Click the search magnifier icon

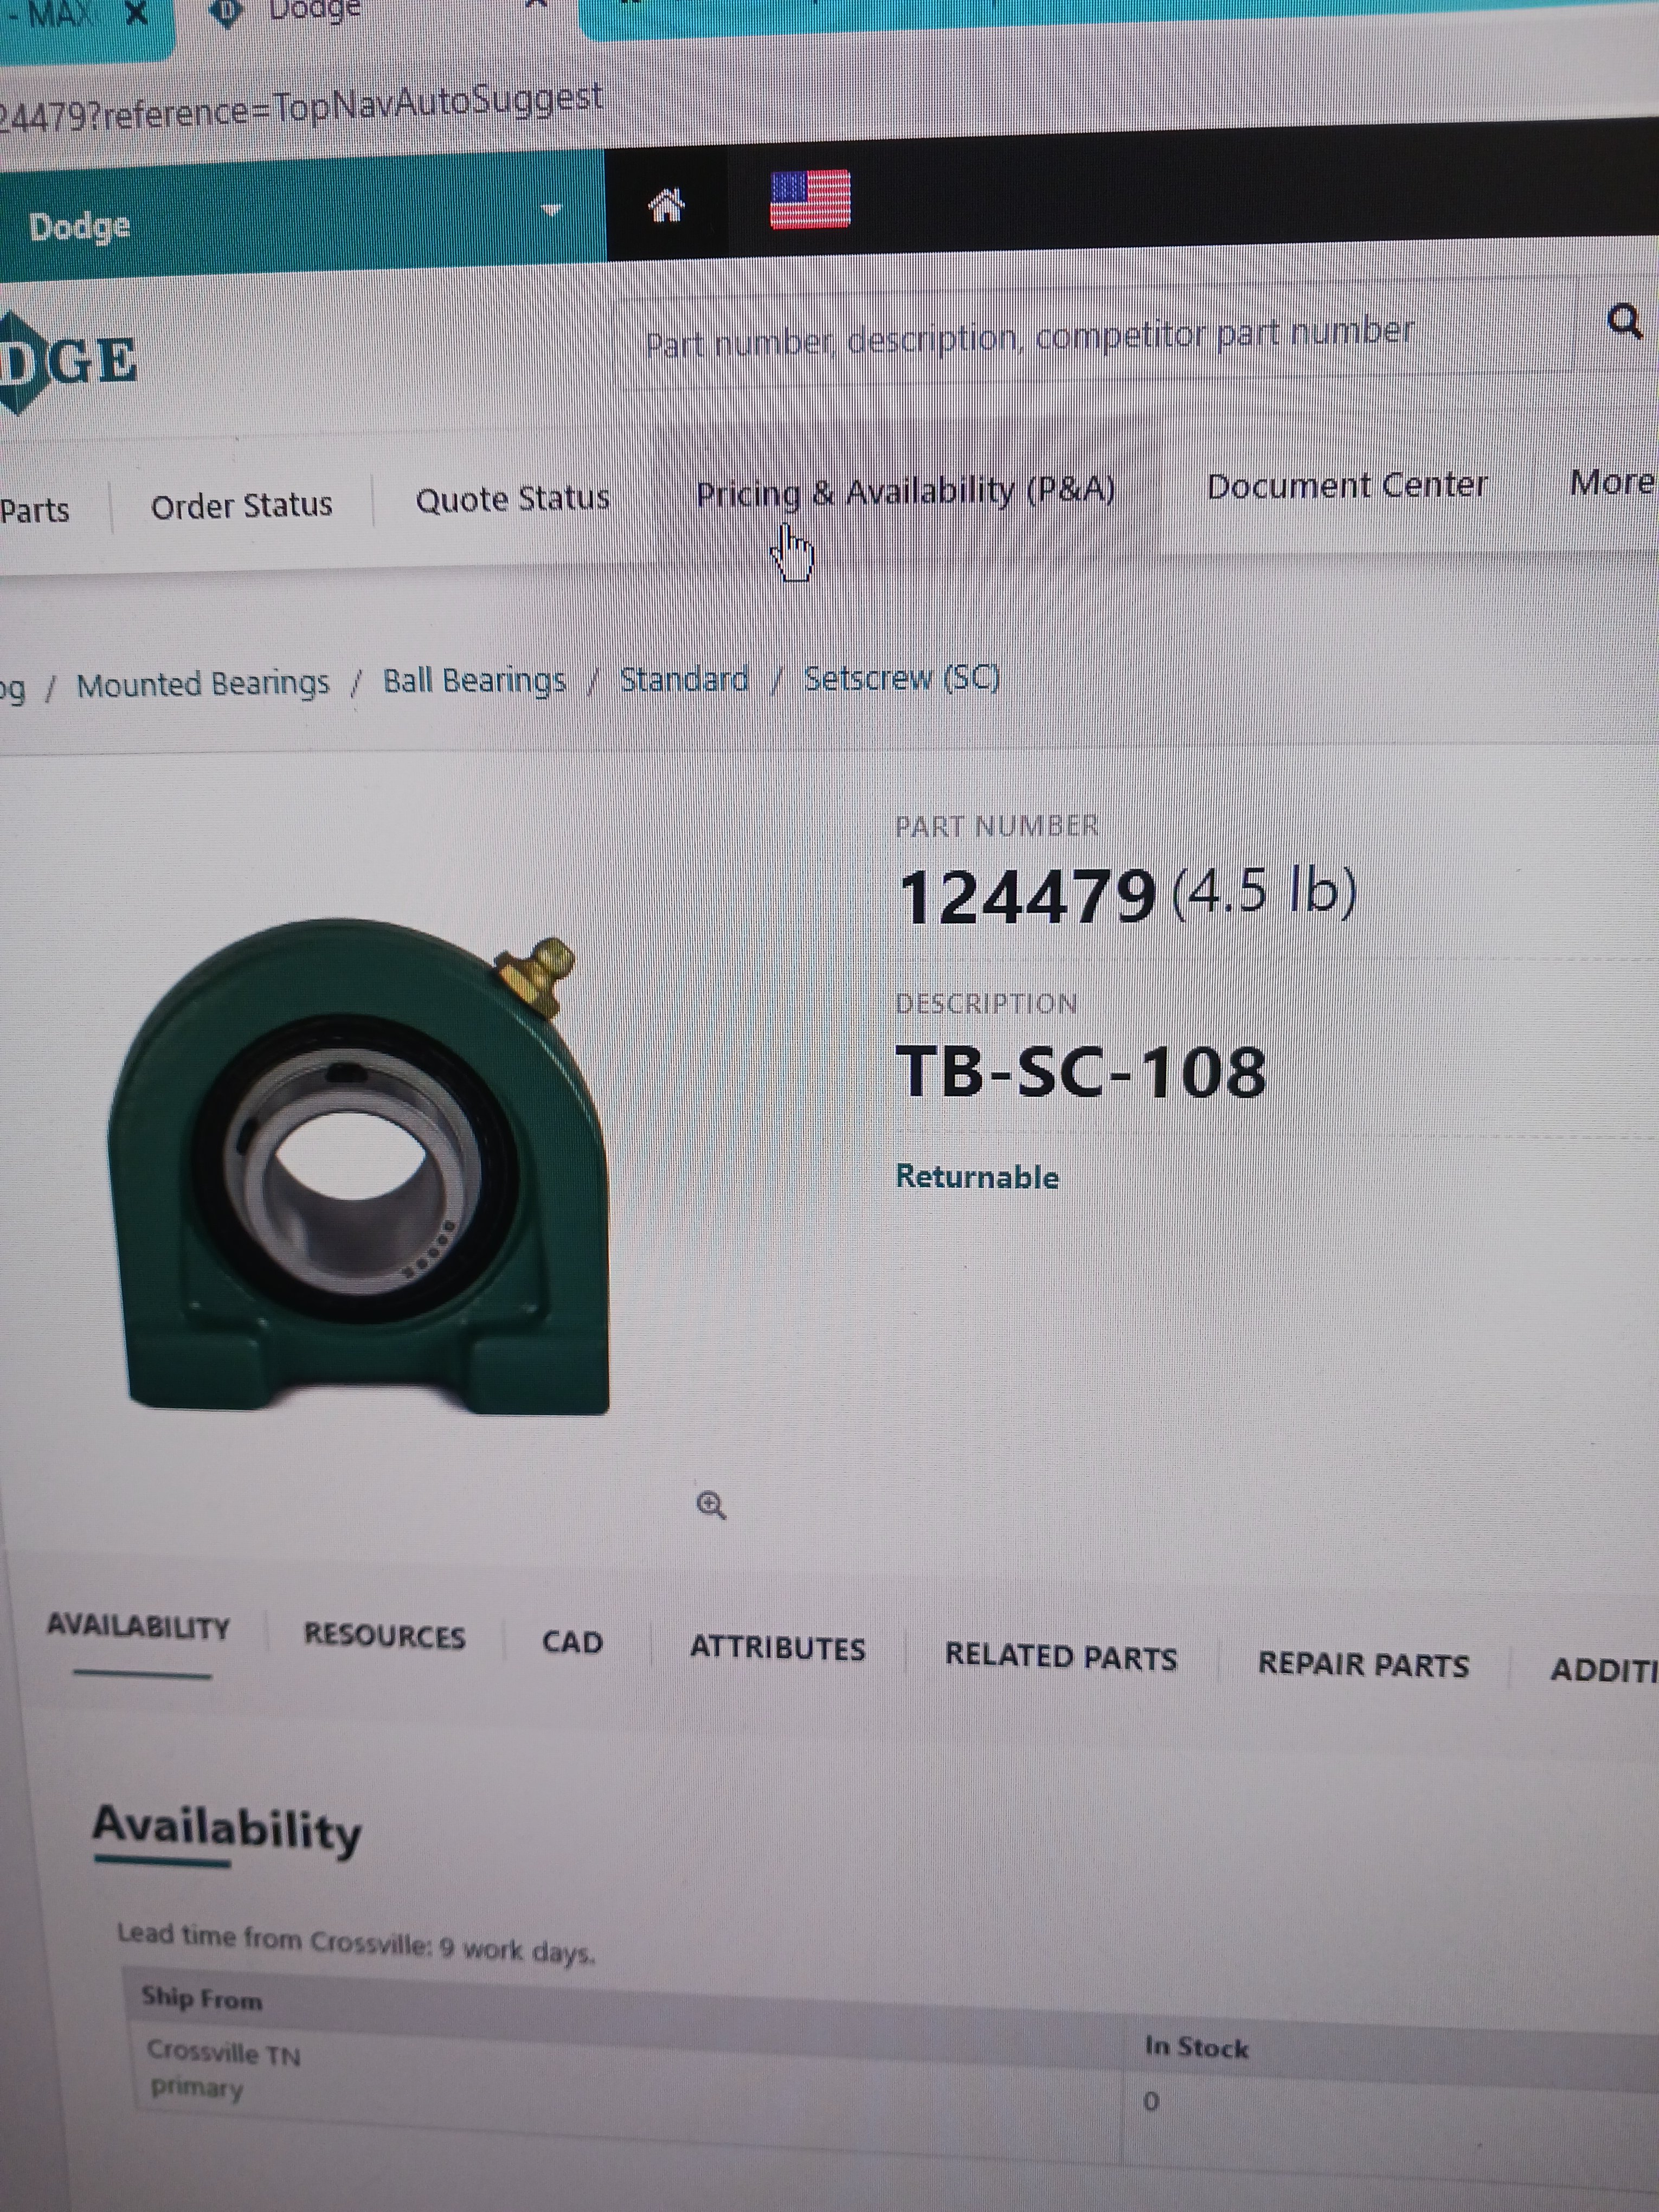[1625, 322]
